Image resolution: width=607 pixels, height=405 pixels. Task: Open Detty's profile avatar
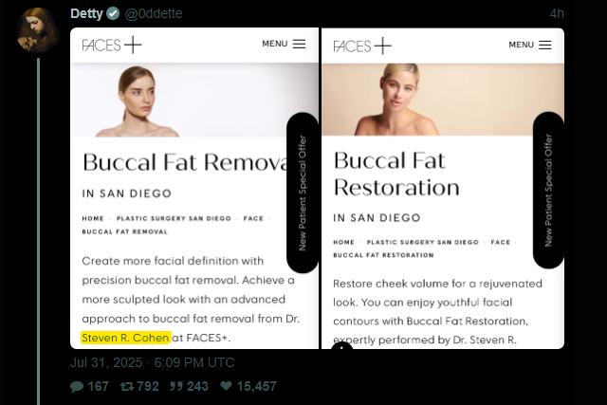(x=38, y=29)
